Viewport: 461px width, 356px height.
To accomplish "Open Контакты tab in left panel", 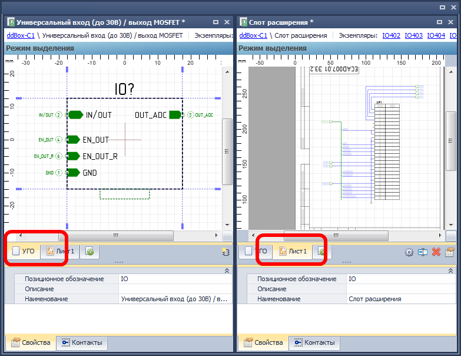I will point(82,342).
